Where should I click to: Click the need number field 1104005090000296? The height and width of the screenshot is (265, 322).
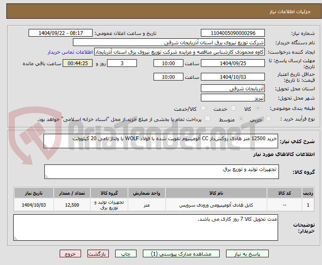233,33
